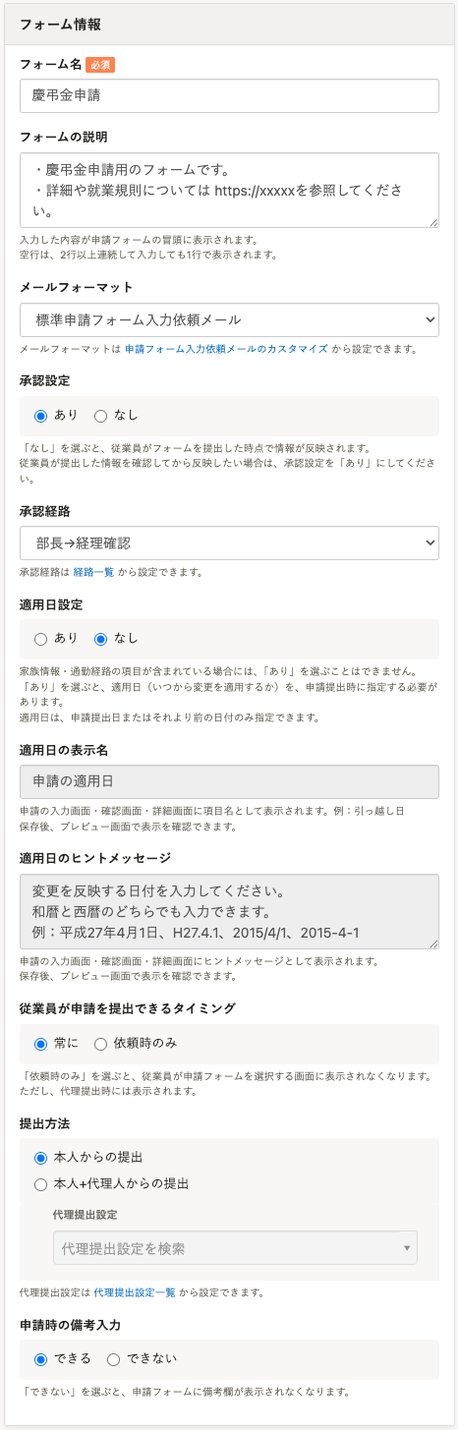Click the フォーム名 input field
The height and width of the screenshot is (1430, 458).
[x=229, y=96]
